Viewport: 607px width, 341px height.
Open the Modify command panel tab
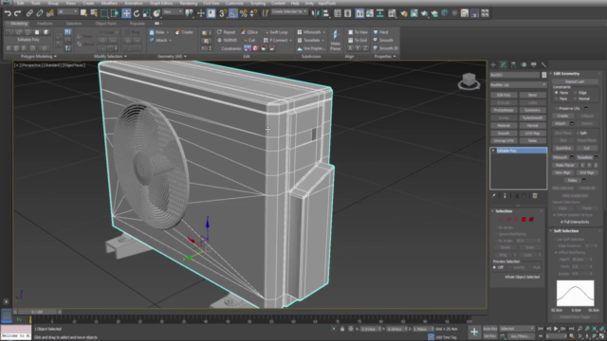coord(504,64)
